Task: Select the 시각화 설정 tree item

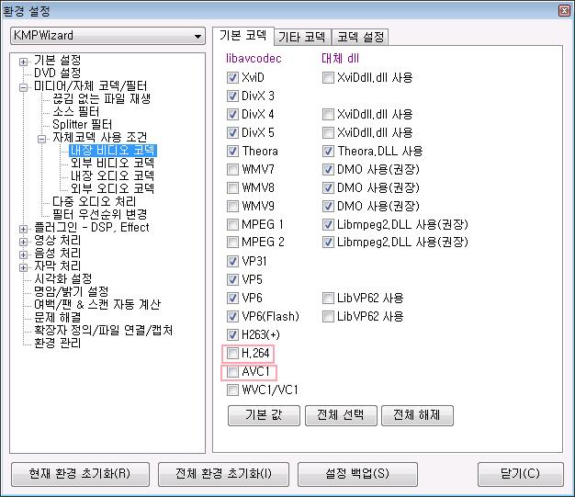Action: pyautogui.click(x=63, y=278)
